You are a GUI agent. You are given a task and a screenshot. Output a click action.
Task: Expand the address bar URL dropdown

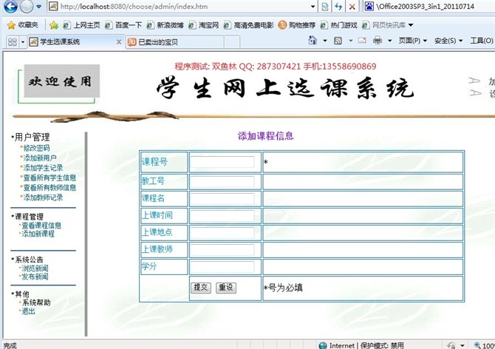pyautogui.click(x=313, y=7)
